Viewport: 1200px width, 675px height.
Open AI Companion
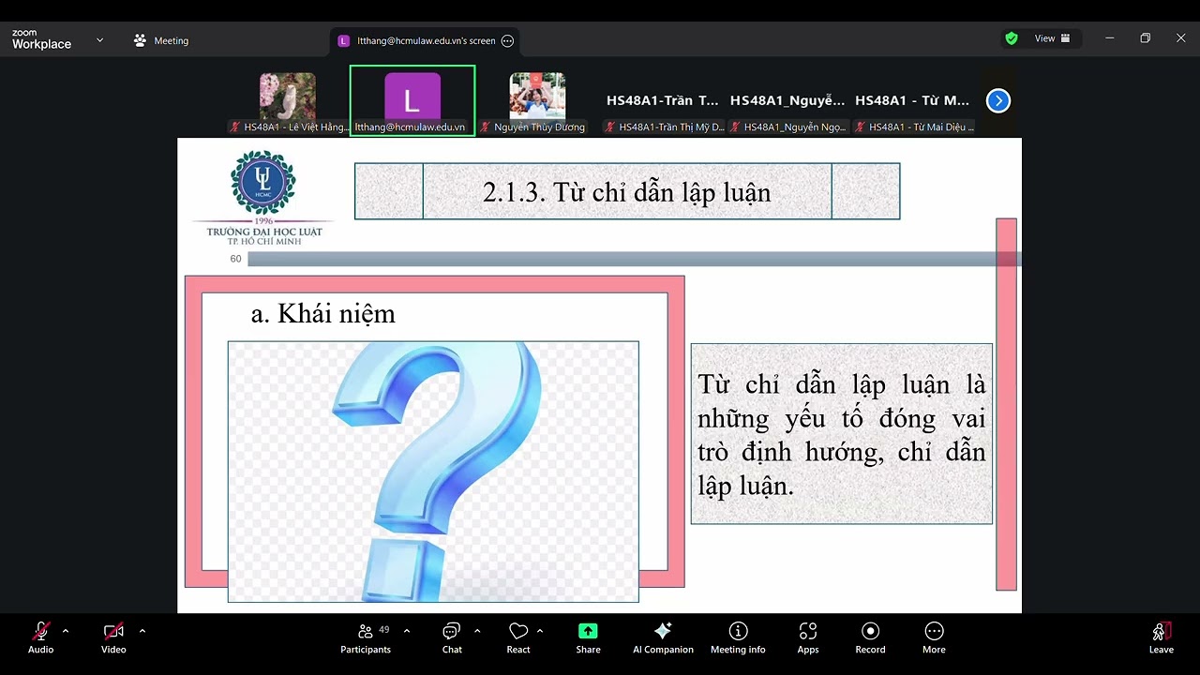(x=663, y=637)
